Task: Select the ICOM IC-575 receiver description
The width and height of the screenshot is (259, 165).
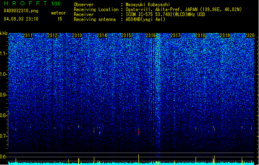Action: [x=165, y=14]
